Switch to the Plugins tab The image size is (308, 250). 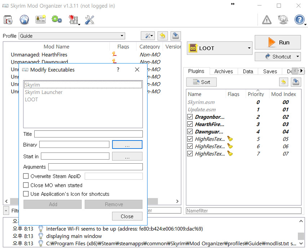[x=196, y=71]
